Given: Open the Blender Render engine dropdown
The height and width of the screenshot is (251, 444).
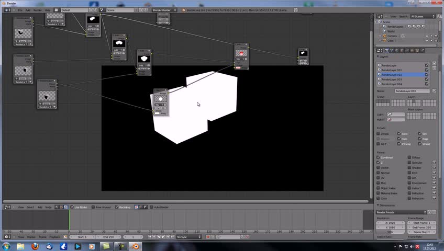Looking at the screenshot, I should click(164, 10).
